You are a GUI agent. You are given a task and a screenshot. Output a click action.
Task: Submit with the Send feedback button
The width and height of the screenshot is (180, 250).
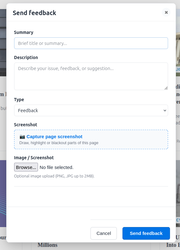[x=146, y=233]
